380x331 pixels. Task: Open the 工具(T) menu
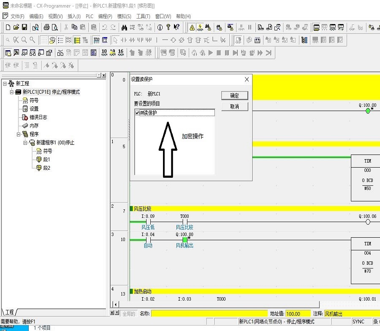coord(143,16)
